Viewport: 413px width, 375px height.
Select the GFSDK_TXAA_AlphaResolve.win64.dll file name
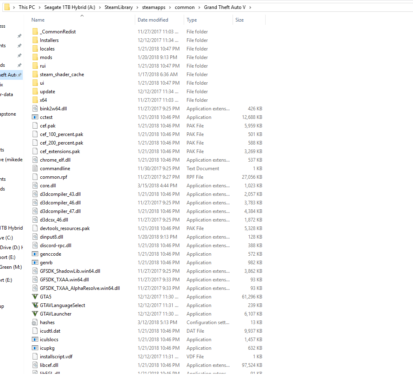point(79,288)
